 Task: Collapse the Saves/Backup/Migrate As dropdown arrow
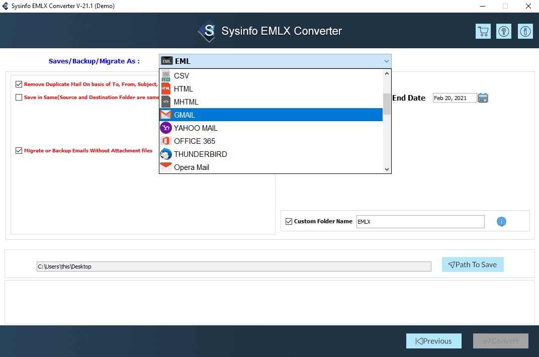tap(386, 61)
